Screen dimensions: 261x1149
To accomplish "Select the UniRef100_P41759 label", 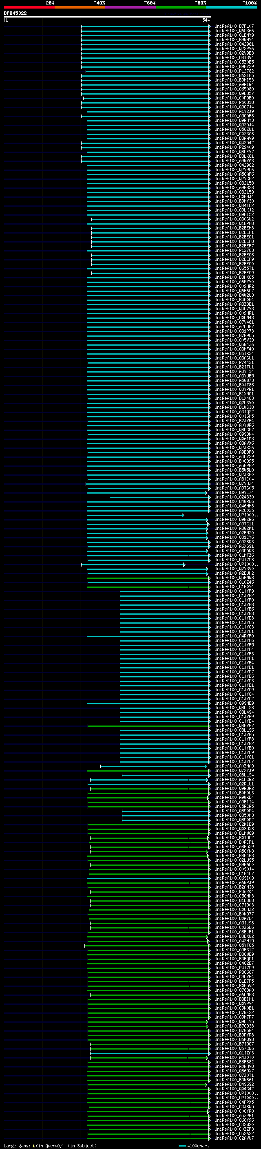I will [234, 968].
